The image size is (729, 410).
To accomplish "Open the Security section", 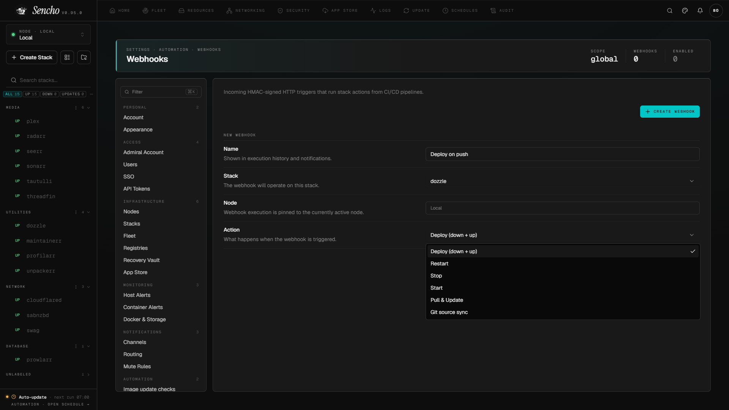I will click(x=293, y=11).
